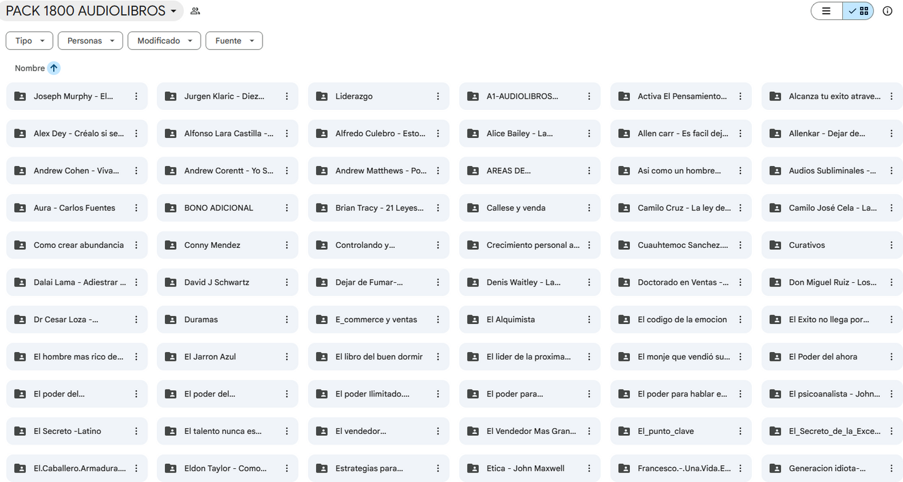Open more actions for El Poder del ahora folder
The width and height of the screenshot is (903, 482).
coord(892,357)
